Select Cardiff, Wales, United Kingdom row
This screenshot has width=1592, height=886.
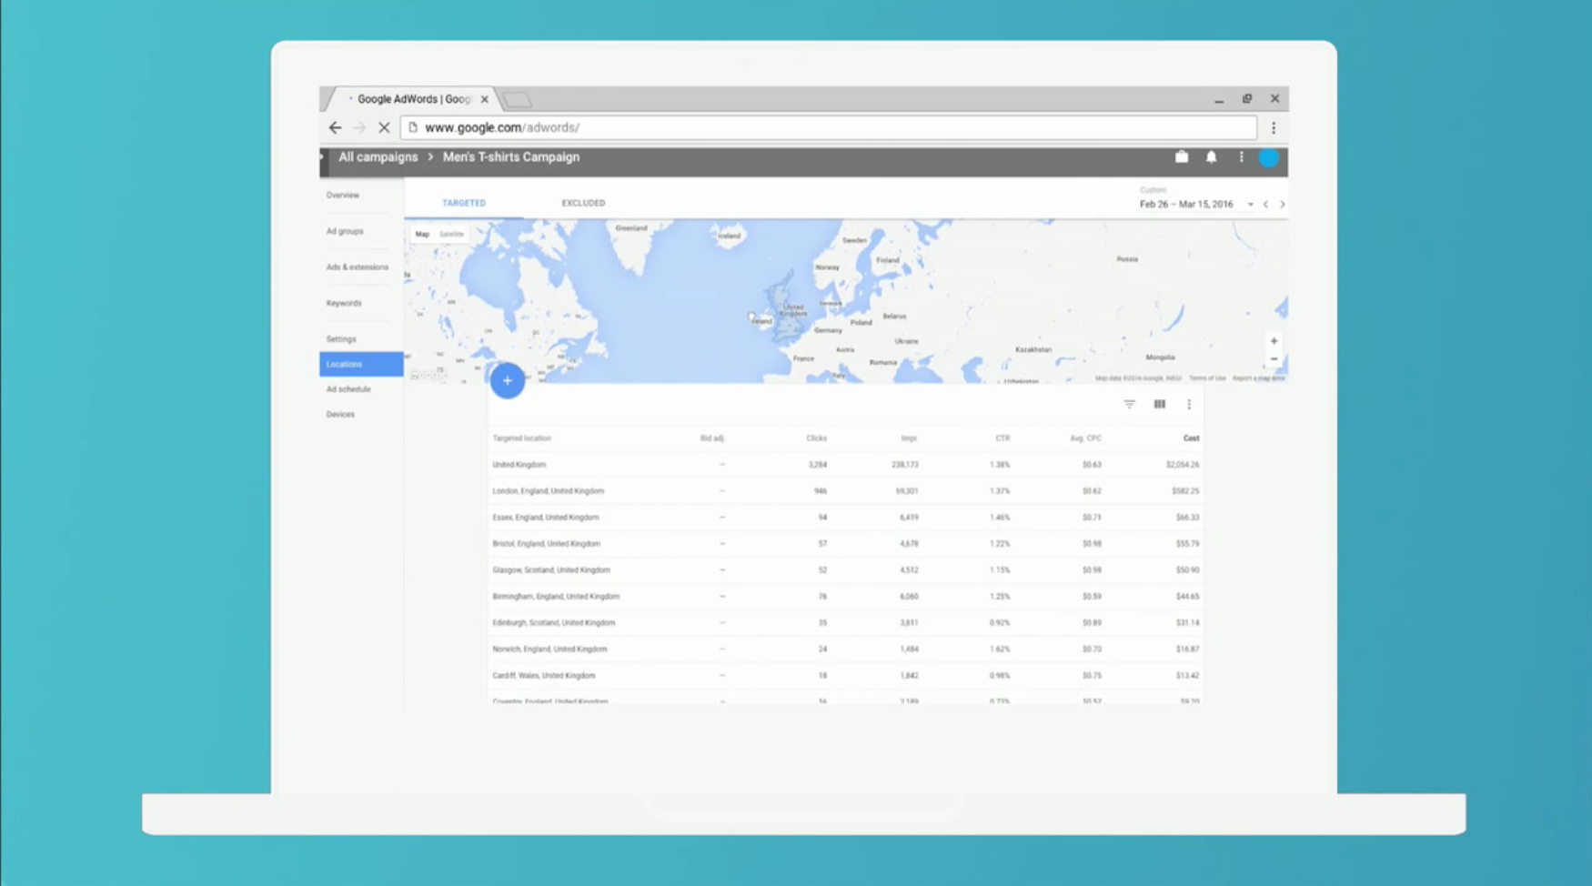(x=845, y=676)
